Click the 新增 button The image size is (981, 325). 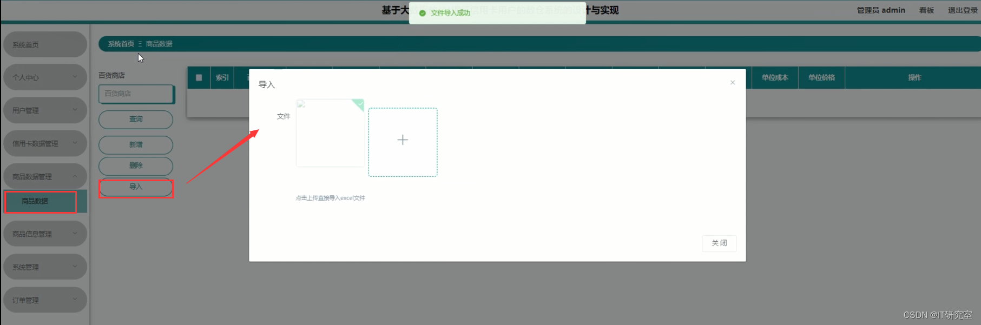(136, 145)
